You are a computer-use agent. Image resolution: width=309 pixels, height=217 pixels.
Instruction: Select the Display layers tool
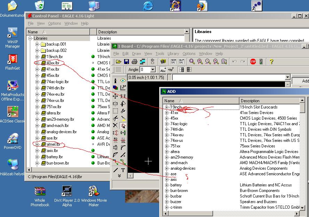115,88
